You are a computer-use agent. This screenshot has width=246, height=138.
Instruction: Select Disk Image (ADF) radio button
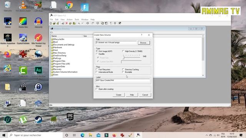click(x=97, y=51)
